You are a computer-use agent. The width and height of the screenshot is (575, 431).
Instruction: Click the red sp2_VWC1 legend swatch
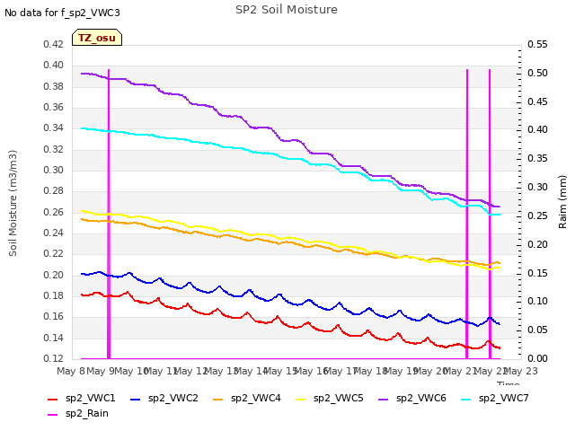click(x=53, y=399)
